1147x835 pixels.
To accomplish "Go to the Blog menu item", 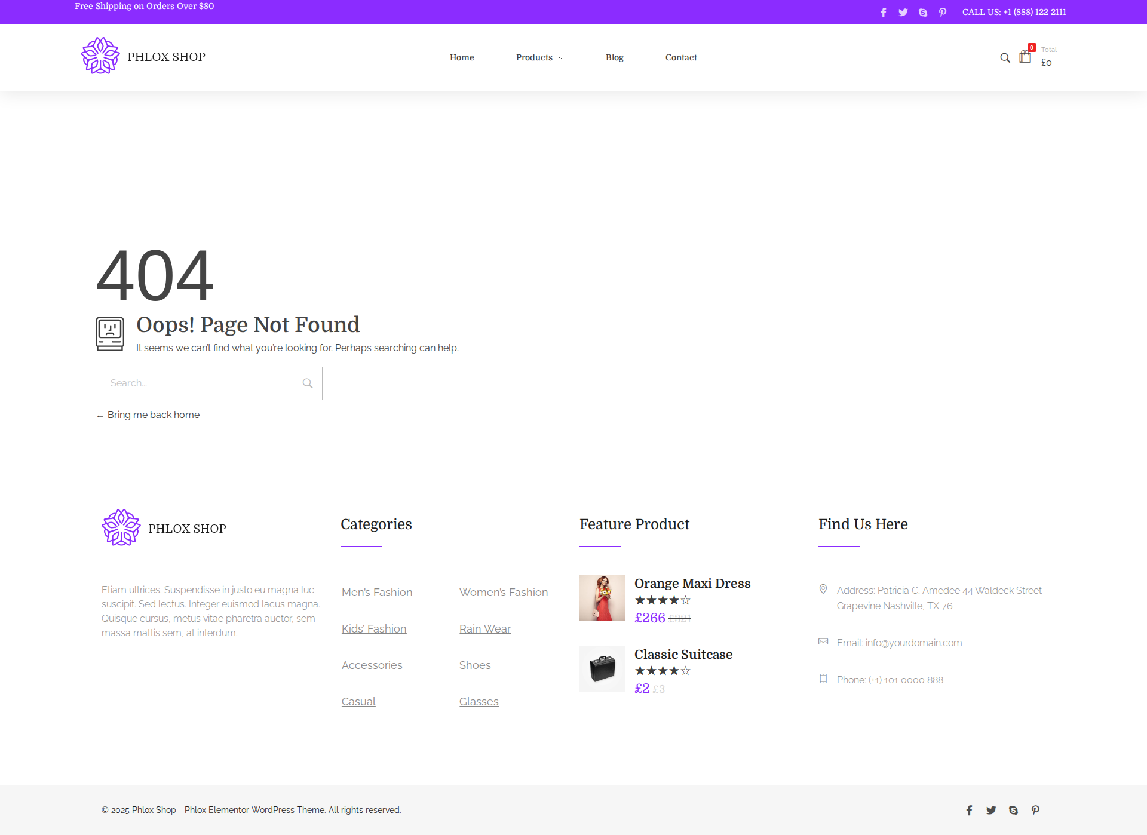I will (x=614, y=57).
